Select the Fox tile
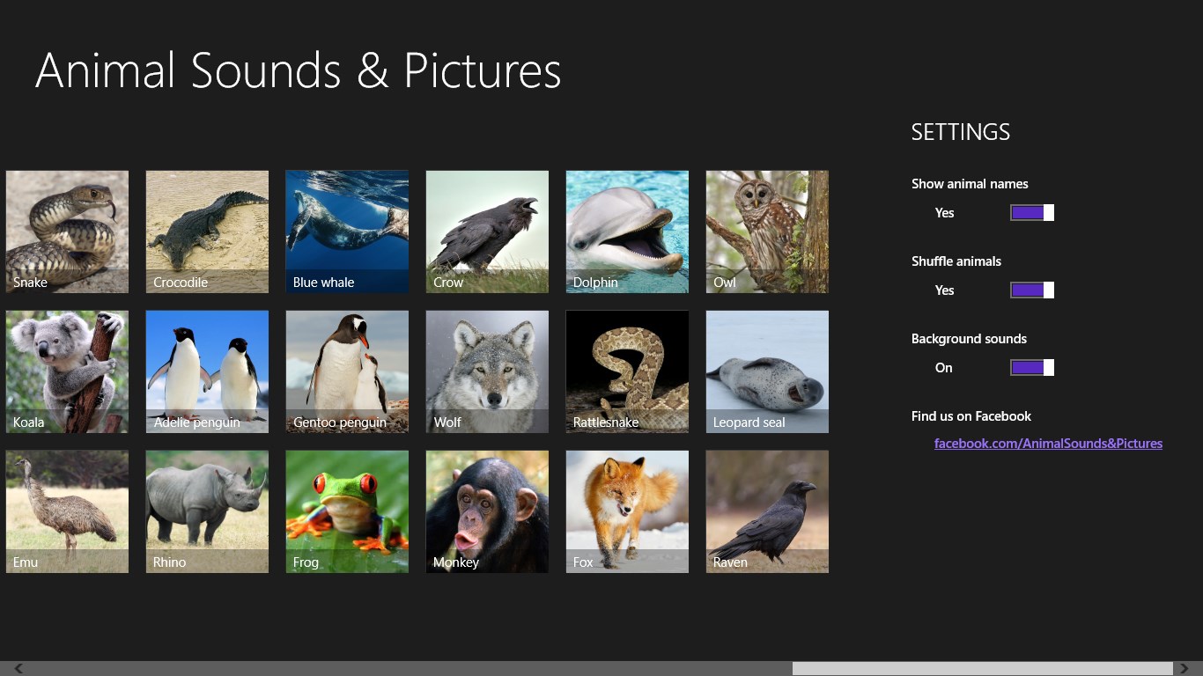 click(x=627, y=511)
